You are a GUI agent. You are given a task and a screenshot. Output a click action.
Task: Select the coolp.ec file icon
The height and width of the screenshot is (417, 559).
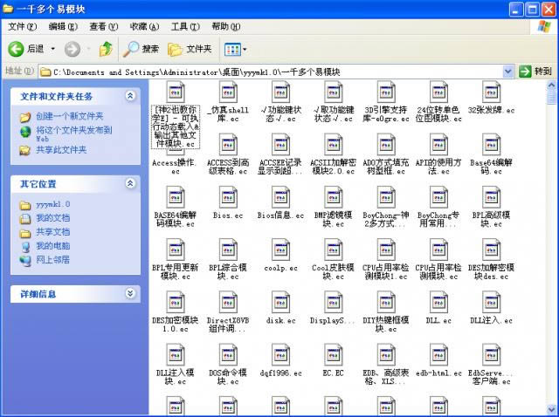[x=280, y=250]
